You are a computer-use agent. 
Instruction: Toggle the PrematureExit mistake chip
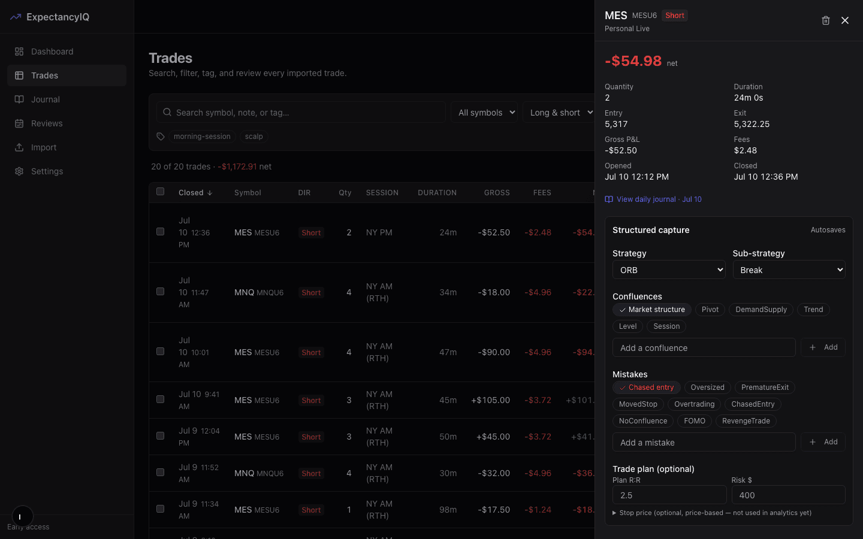[765, 387]
